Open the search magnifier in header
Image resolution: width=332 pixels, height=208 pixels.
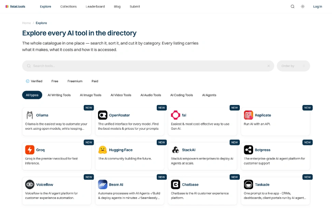[292, 6]
